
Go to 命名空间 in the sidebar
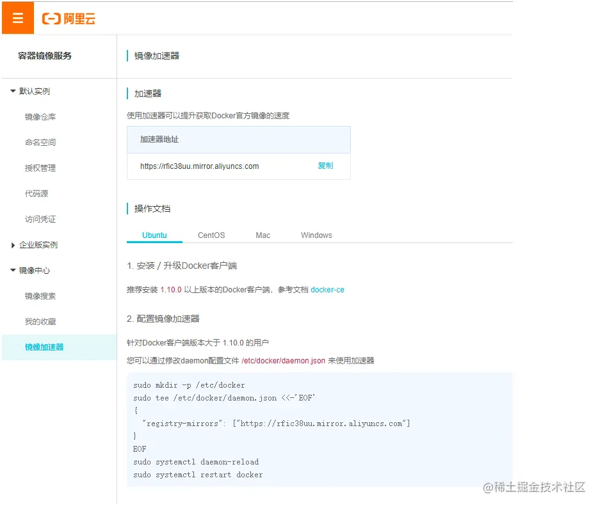(40, 143)
